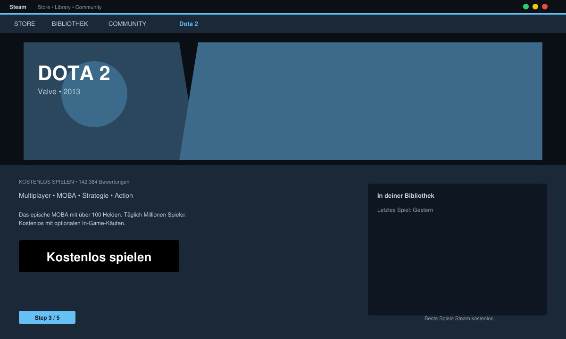The width and height of the screenshot is (566, 339).
Task: Click the Valve • 2013 subtitle
Action: point(59,92)
